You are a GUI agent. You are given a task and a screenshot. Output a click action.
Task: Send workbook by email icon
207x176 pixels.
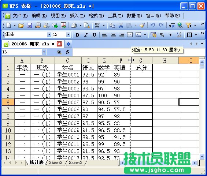tap(55, 25)
